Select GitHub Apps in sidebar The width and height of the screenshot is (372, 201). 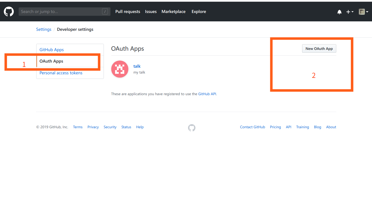(52, 50)
